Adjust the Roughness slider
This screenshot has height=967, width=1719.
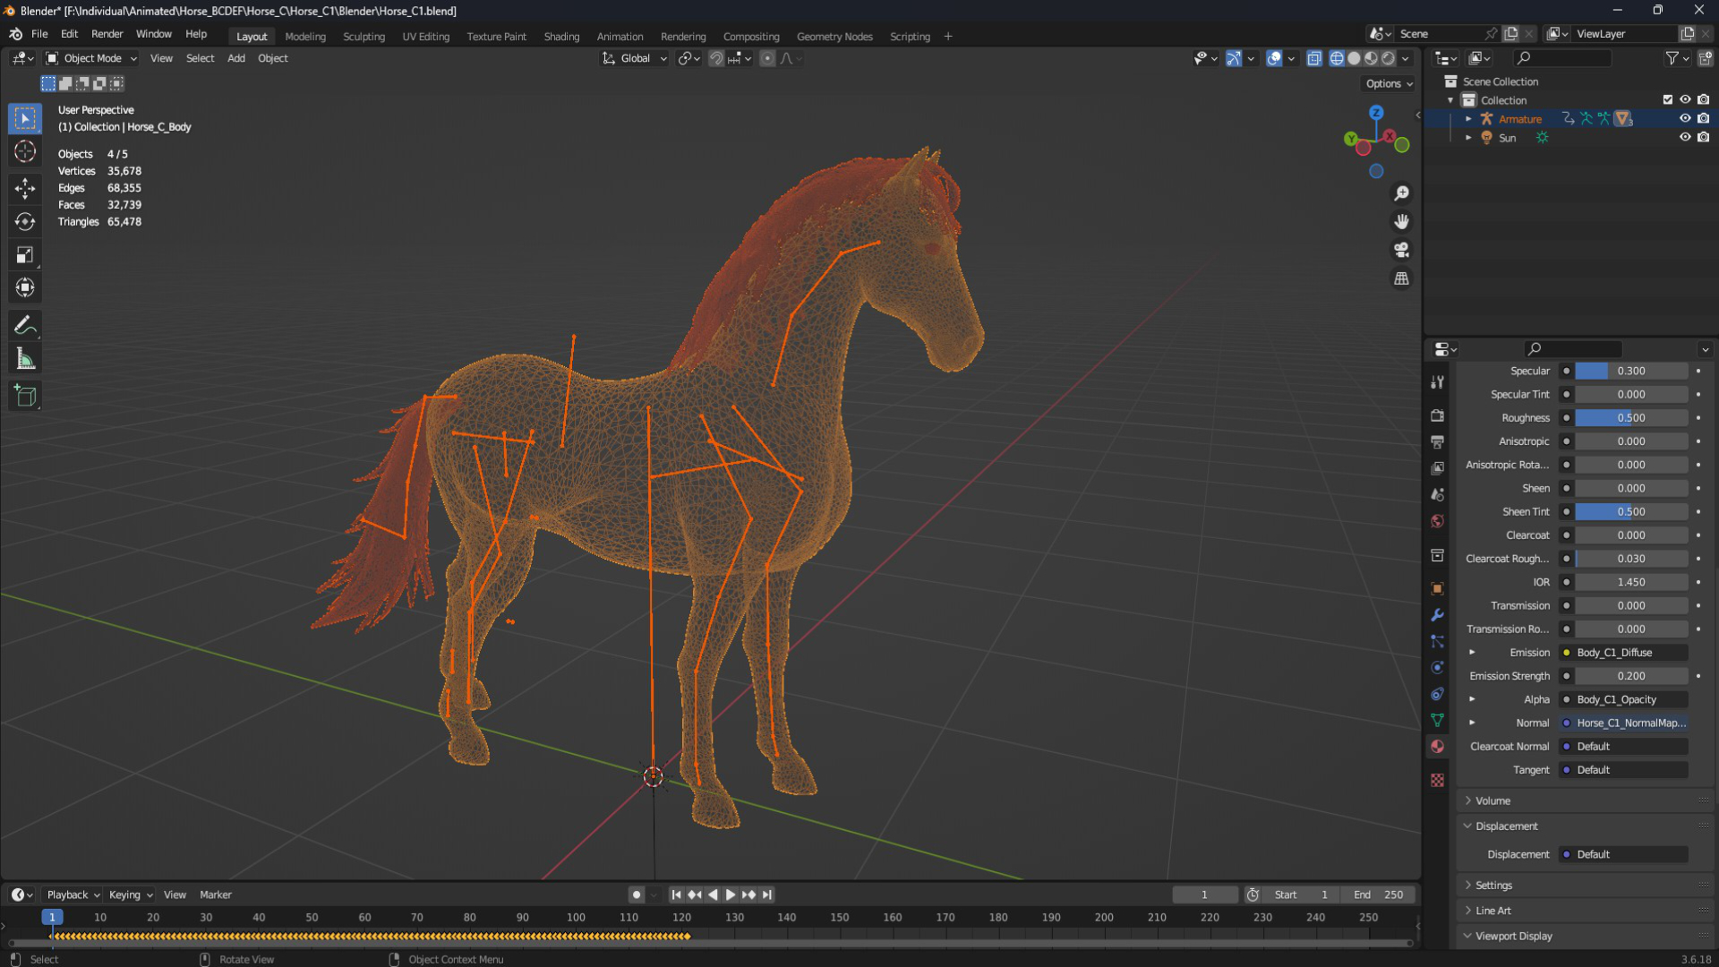click(x=1630, y=417)
